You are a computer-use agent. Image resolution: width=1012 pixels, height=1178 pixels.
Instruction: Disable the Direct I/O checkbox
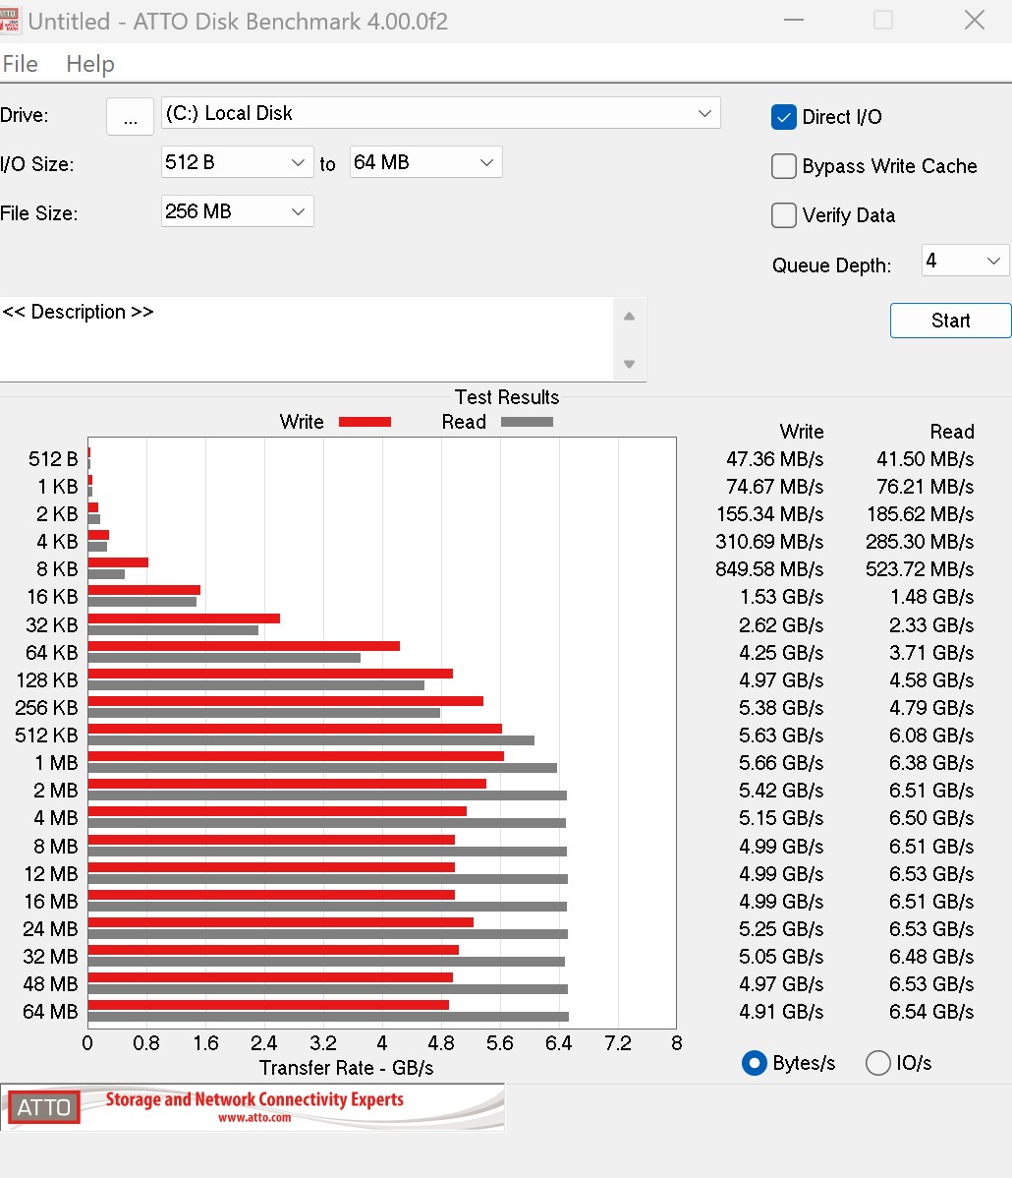click(x=784, y=117)
